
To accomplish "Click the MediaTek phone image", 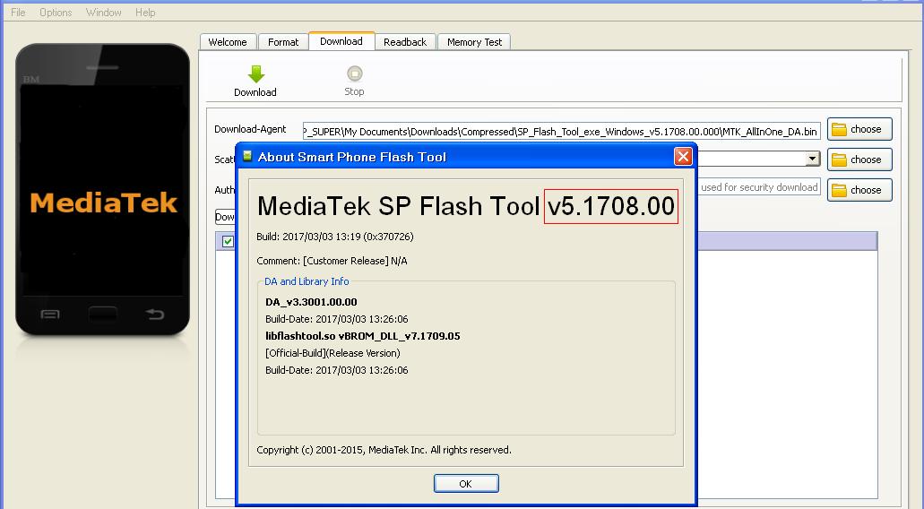I will coord(102,190).
